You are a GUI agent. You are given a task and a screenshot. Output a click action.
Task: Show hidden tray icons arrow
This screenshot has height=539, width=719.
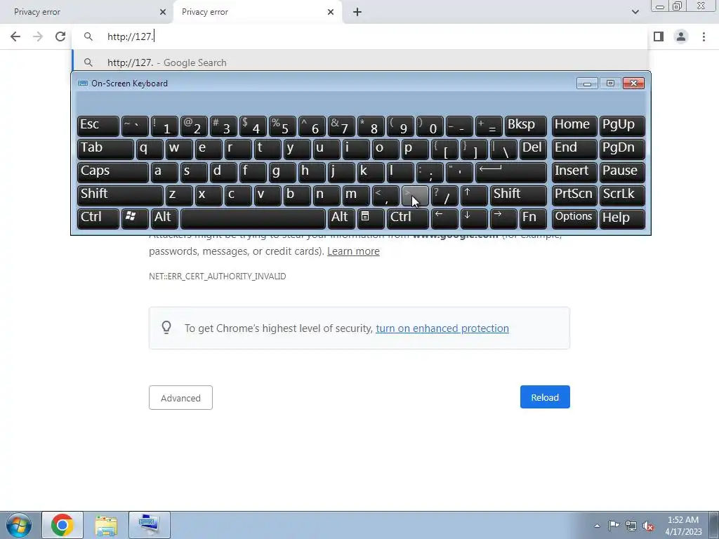[597, 526]
